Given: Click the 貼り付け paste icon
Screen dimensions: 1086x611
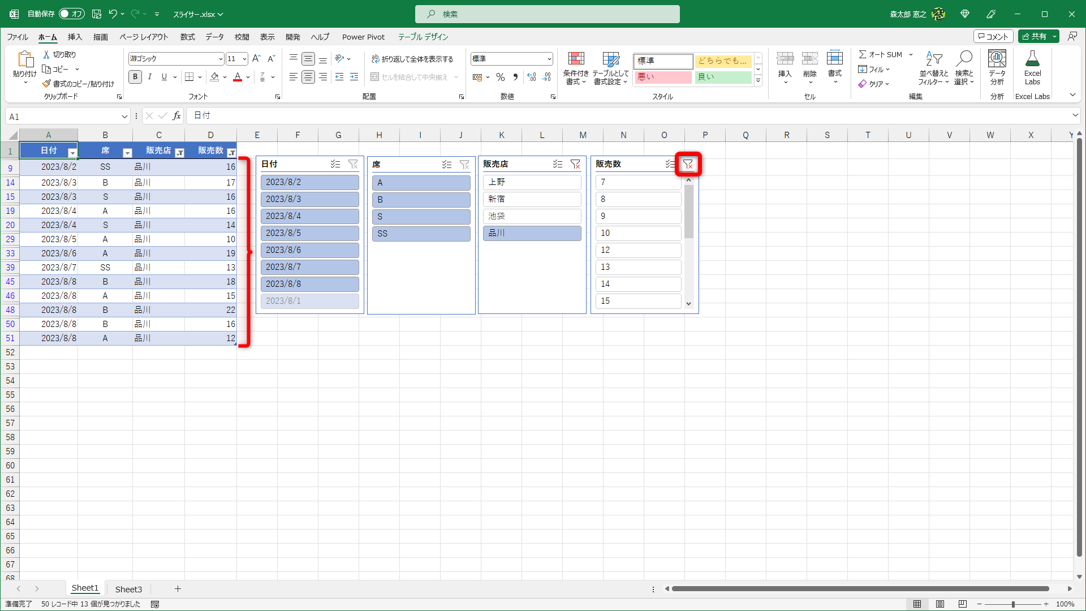Looking at the screenshot, I should click(25, 59).
